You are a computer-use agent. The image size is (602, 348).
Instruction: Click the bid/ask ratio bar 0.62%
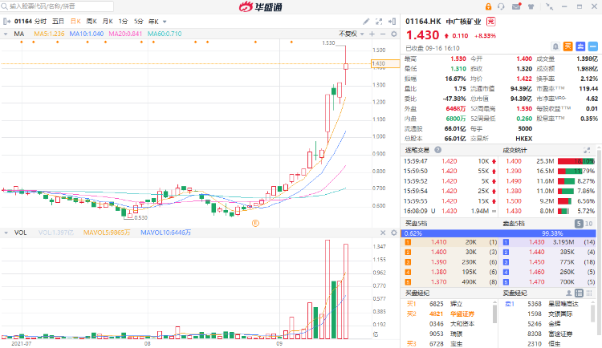tap(498, 233)
